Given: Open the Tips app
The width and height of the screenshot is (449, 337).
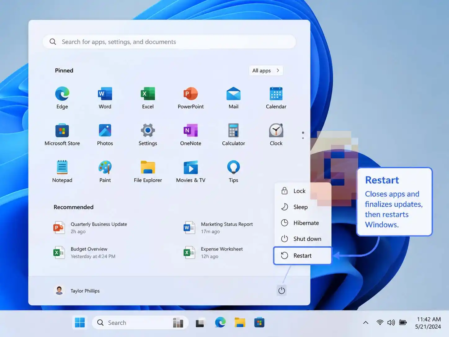Looking at the screenshot, I should [233, 172].
